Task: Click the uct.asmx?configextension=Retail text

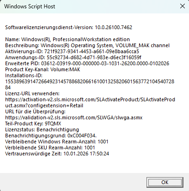Action: [44, 105]
